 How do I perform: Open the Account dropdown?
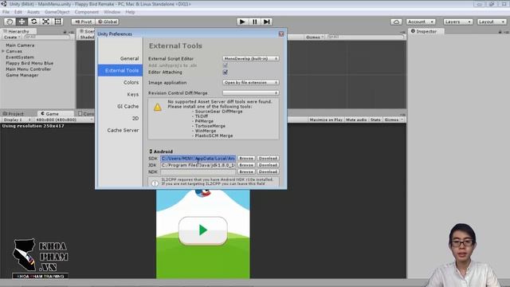pos(421,22)
